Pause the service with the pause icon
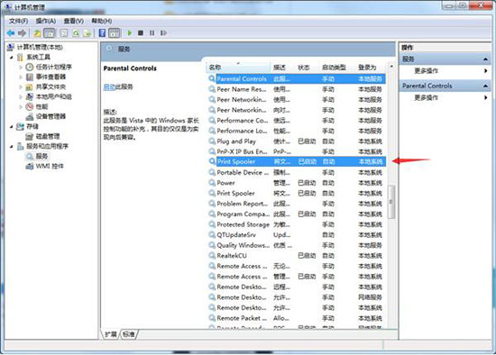The image size is (496, 355). 152,32
